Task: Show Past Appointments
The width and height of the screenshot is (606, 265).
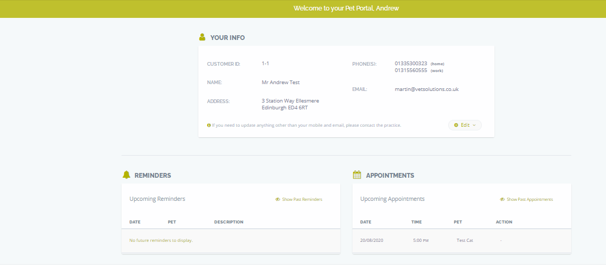Action: click(527, 199)
